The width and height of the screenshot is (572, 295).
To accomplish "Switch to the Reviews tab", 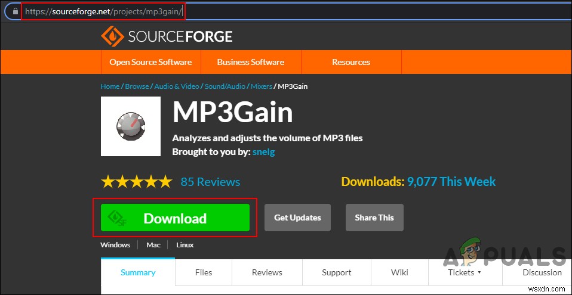I will pyautogui.click(x=267, y=272).
